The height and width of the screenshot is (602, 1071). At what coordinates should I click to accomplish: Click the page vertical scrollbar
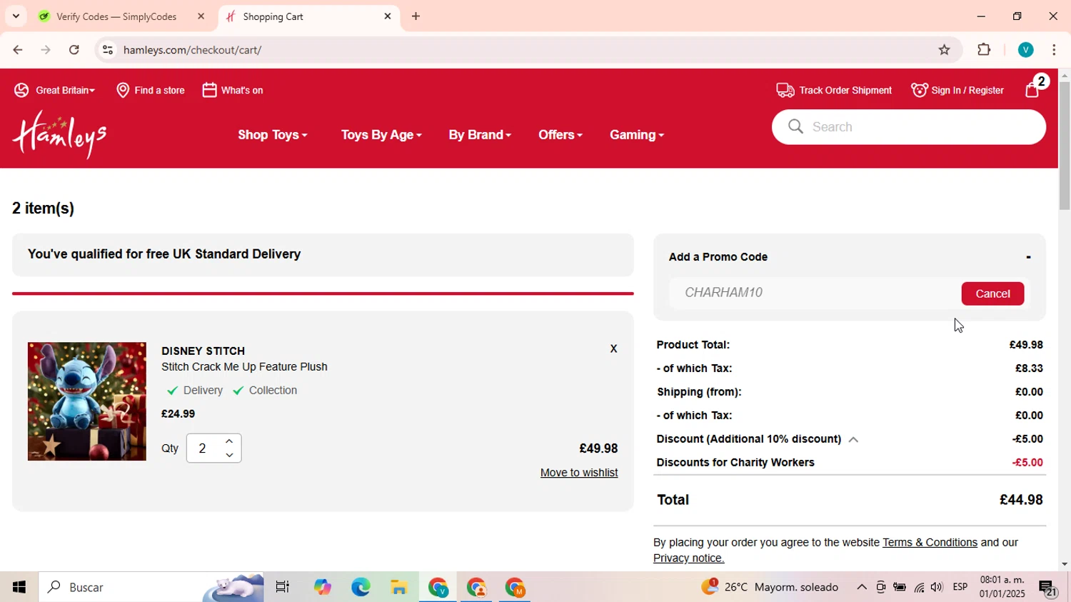click(x=1065, y=146)
